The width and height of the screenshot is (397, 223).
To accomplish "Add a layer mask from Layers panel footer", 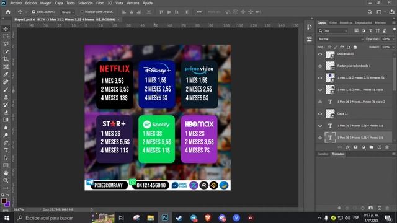I will 355,147.
